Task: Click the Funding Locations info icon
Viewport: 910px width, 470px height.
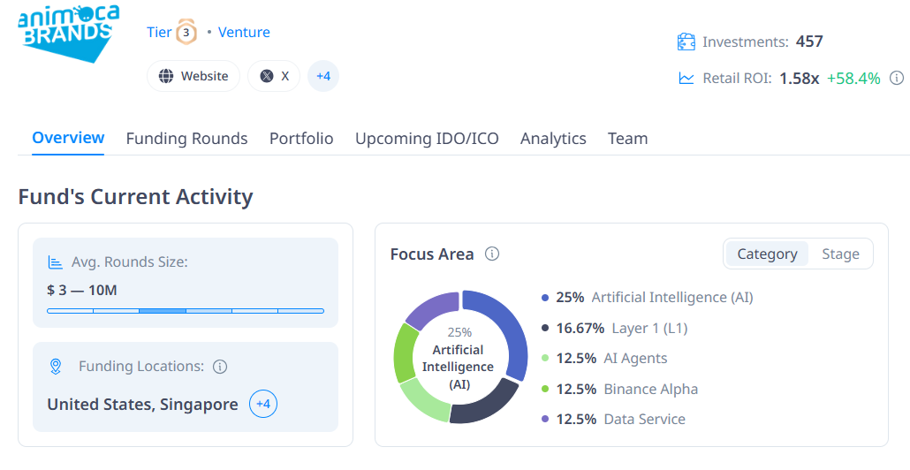Action: coord(221,367)
